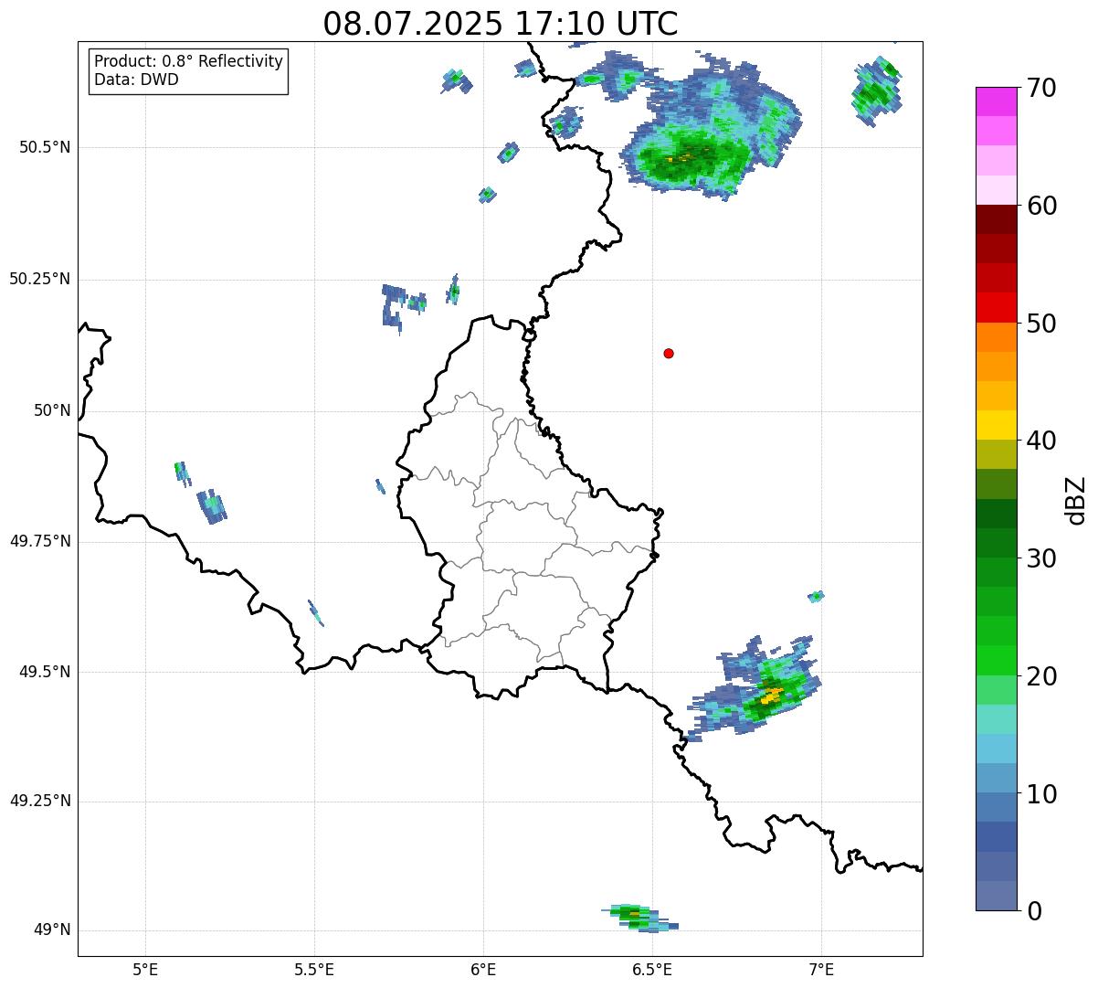Click the 49°N latitude label
1098x988 pixels.
[52, 930]
